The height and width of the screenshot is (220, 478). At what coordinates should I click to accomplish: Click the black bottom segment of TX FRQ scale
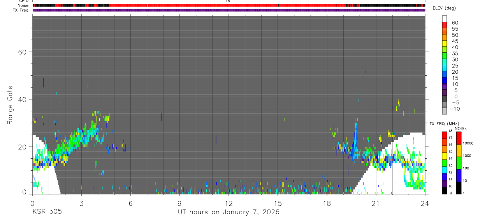(x=445, y=191)
